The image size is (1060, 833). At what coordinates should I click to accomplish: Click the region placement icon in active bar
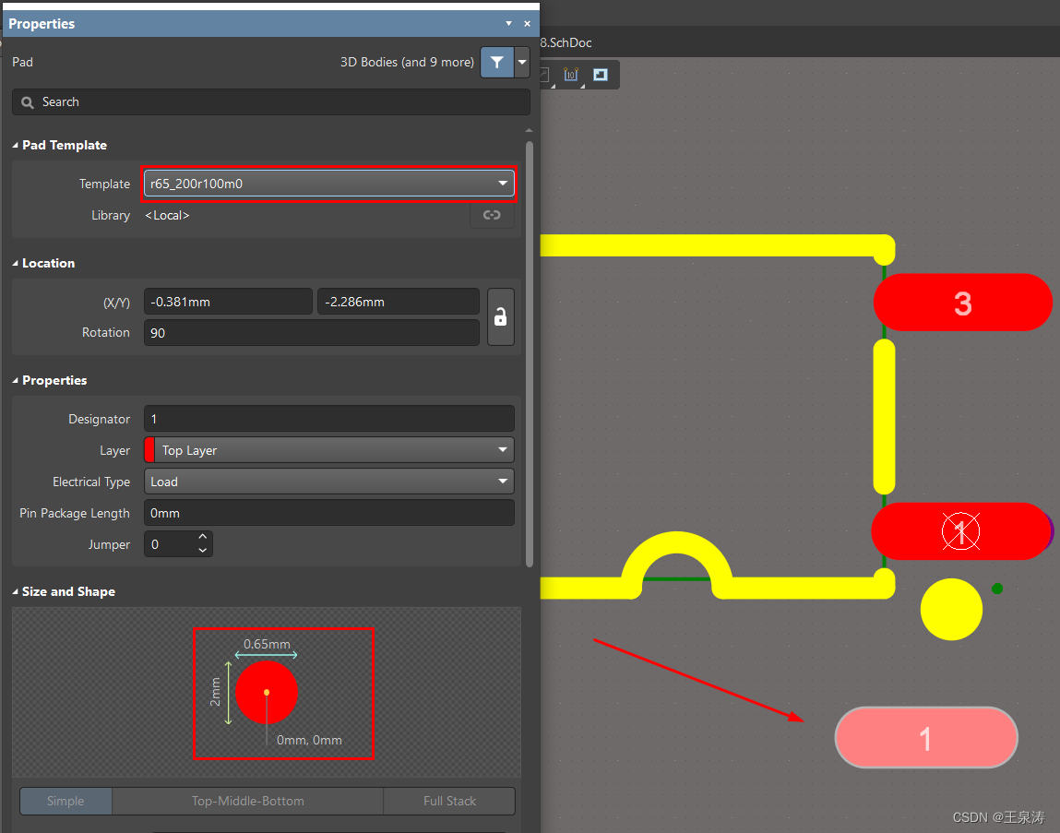coord(601,75)
